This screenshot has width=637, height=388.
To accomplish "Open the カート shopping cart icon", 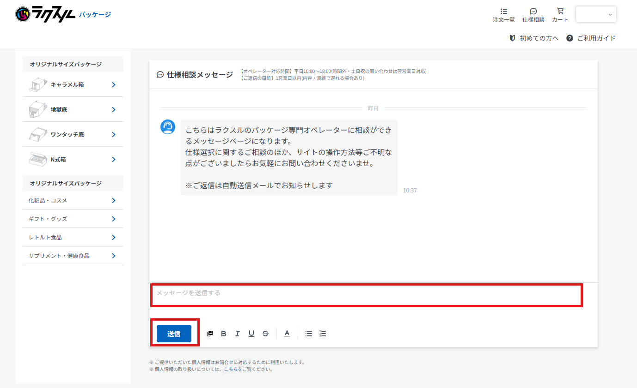I will (x=560, y=14).
